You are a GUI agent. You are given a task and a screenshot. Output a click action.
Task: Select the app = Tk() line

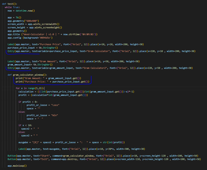(x=14, y=17)
